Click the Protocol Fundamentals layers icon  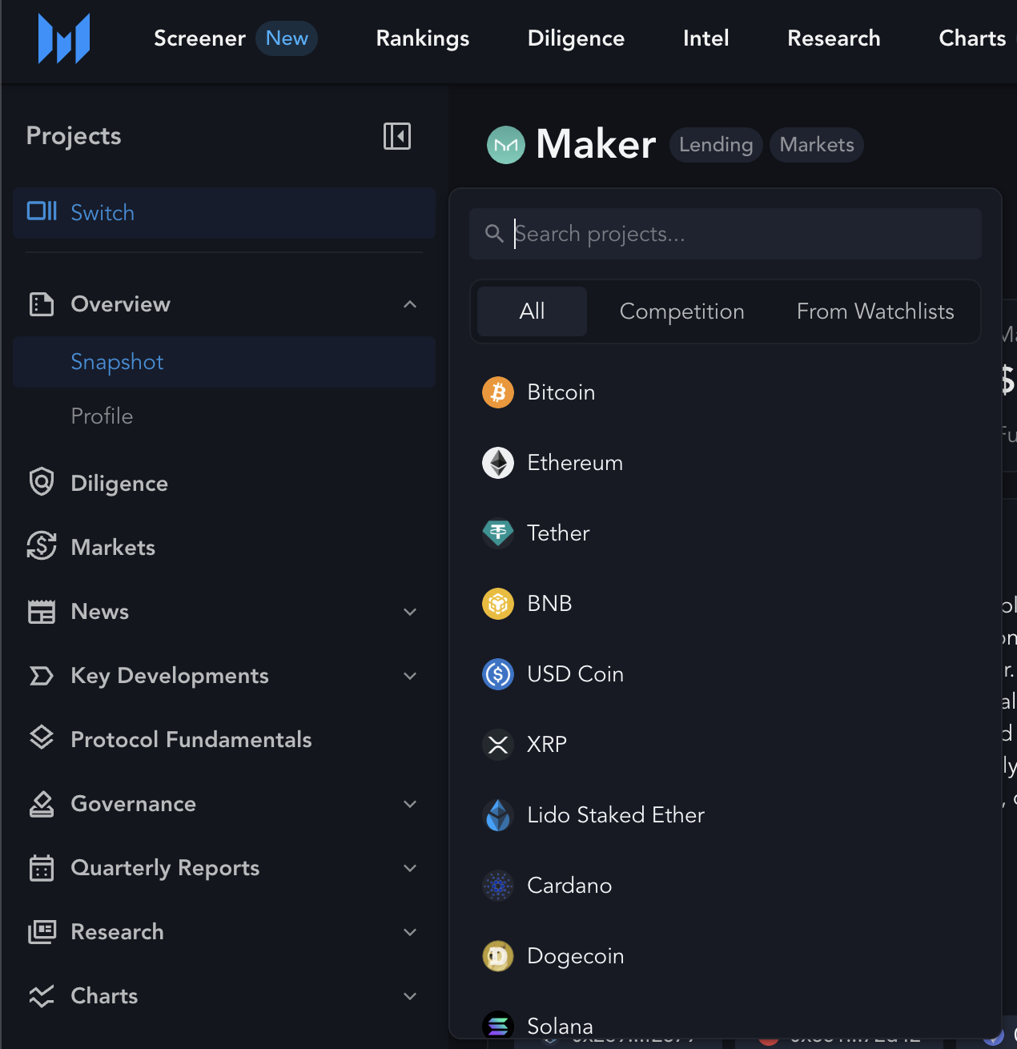coord(42,738)
